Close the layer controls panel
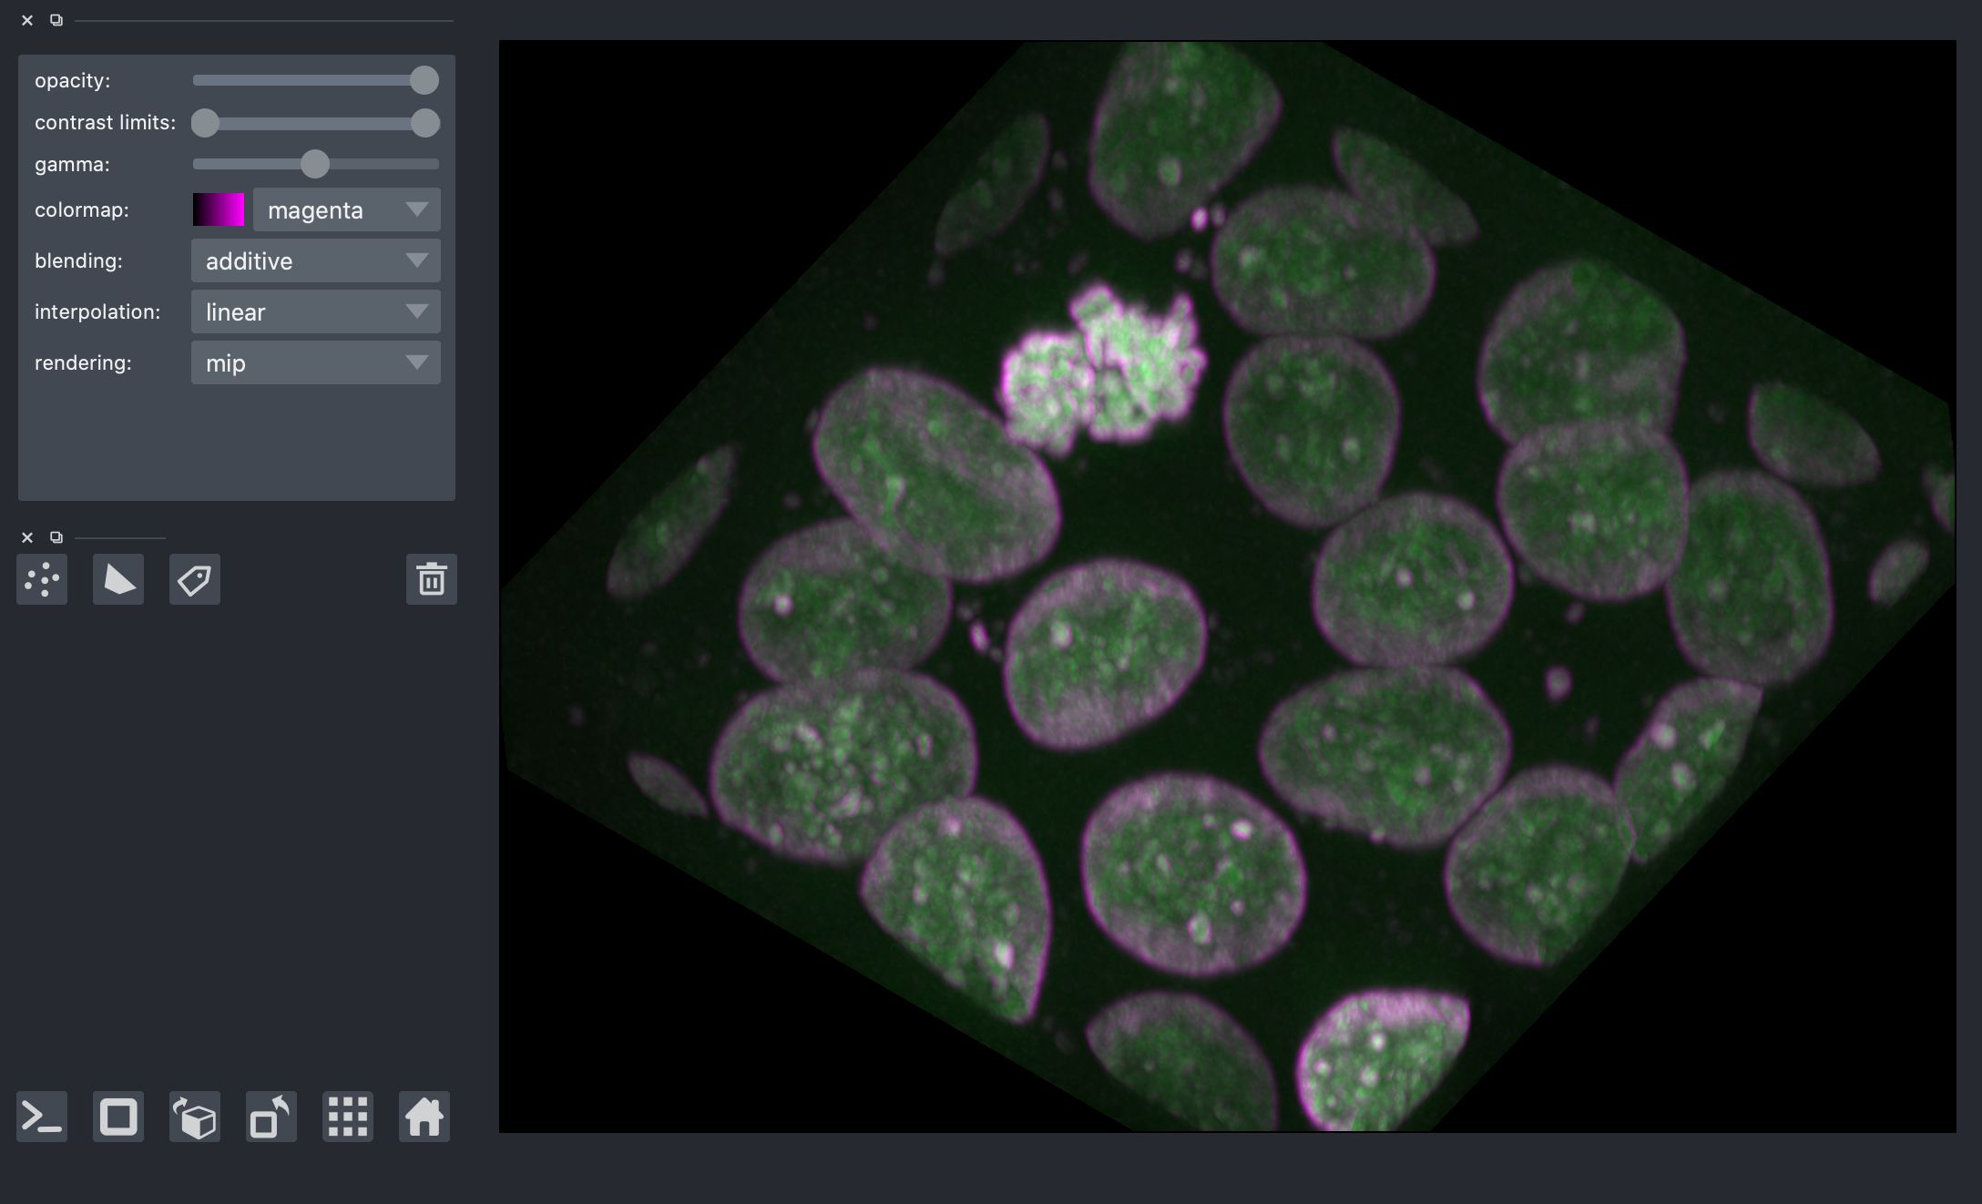 coord(27,20)
